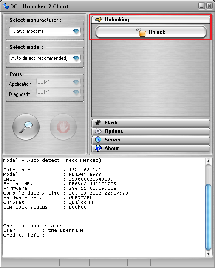Screen dimensions: 215x268
Task: Click the log scrollbar down arrow
Action: pos(208,254)
